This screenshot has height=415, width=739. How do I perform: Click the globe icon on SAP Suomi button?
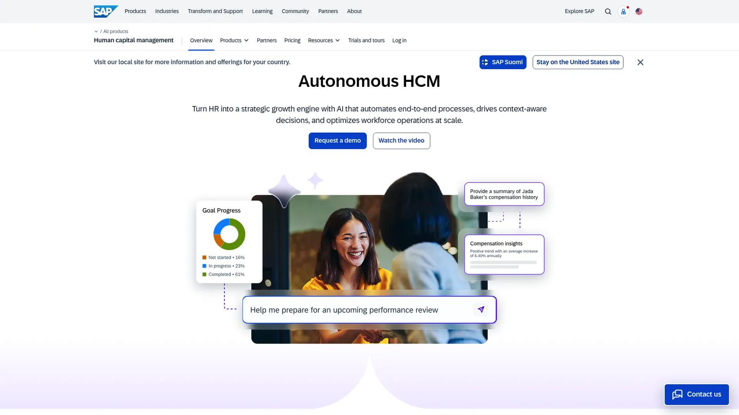[x=485, y=62]
